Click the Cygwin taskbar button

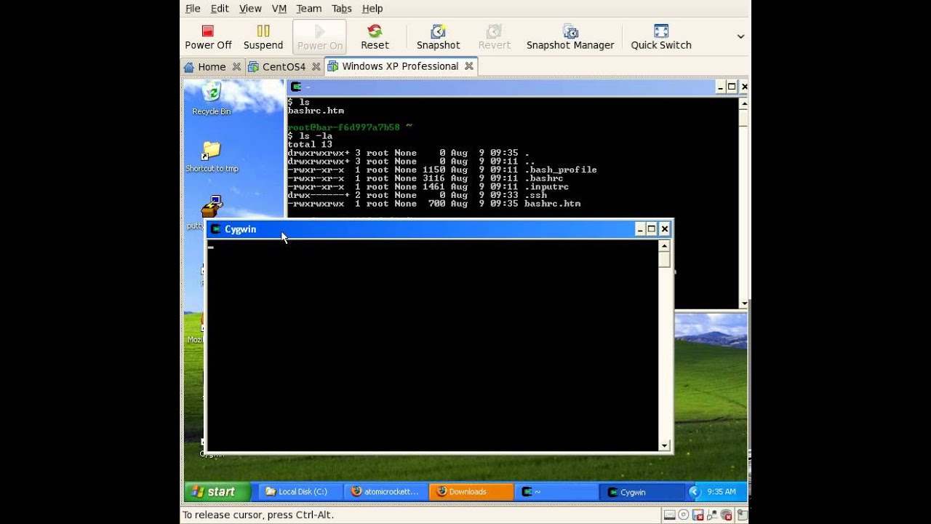(642, 492)
